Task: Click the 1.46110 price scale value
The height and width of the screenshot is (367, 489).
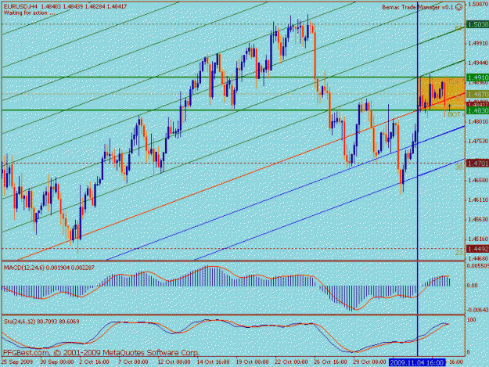Action: (478, 200)
